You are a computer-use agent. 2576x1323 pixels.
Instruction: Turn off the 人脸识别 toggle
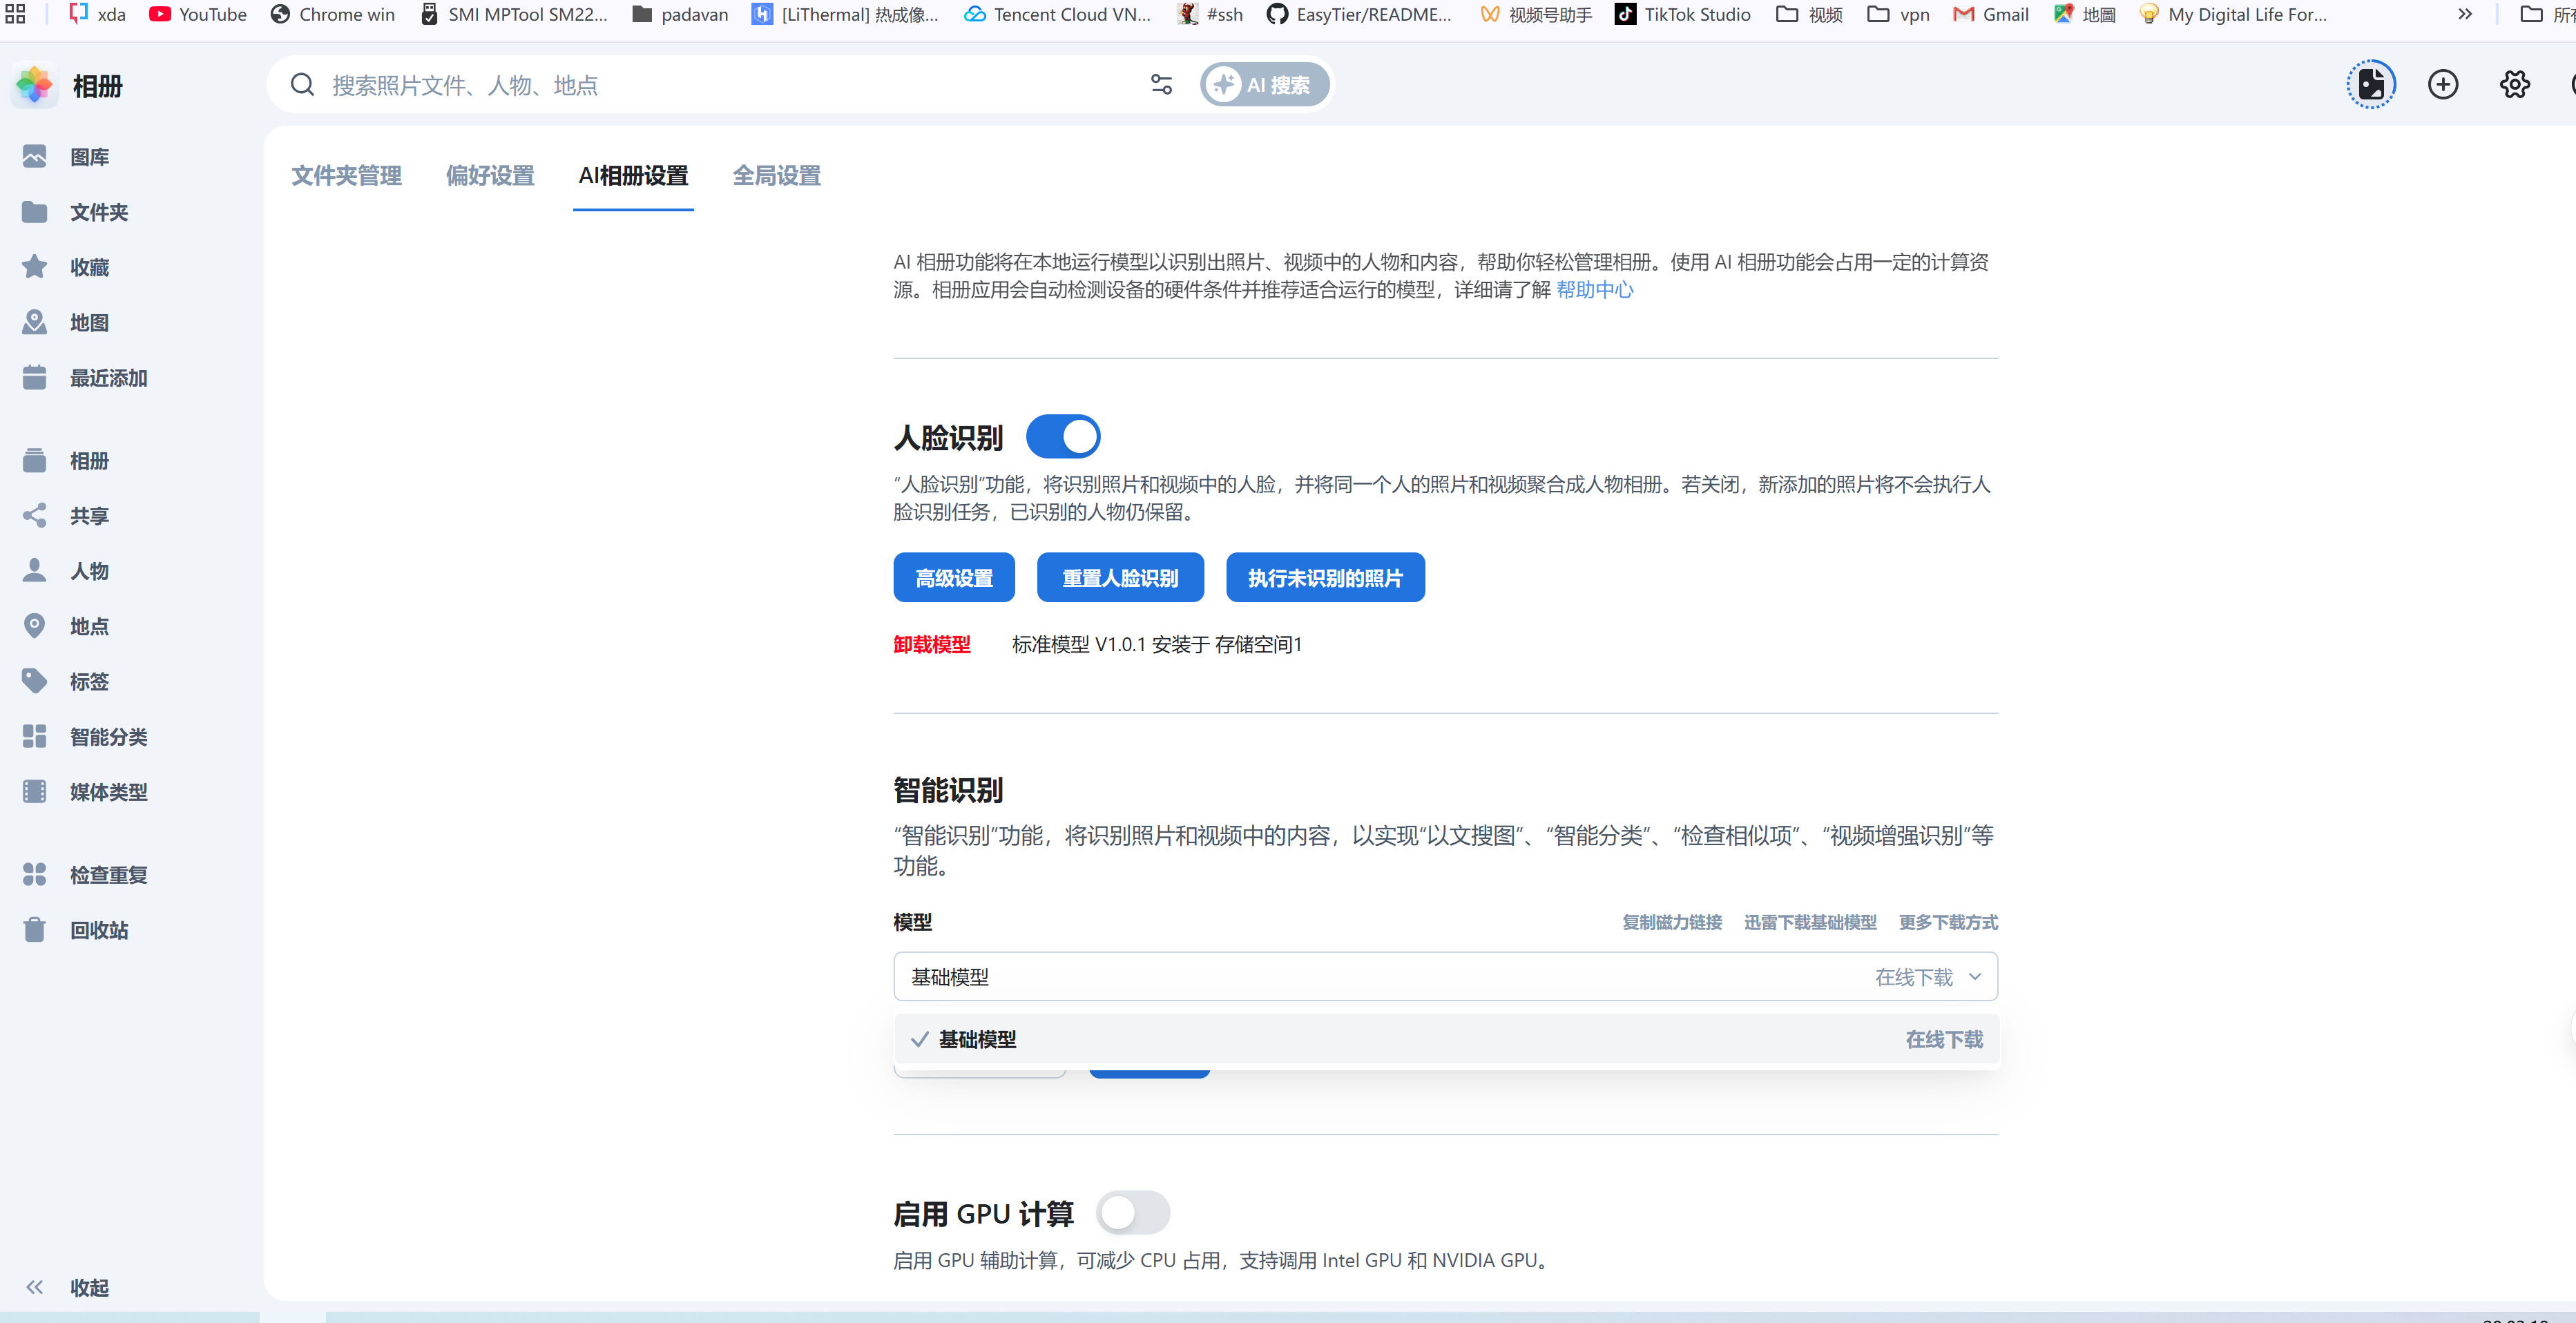coord(1063,437)
